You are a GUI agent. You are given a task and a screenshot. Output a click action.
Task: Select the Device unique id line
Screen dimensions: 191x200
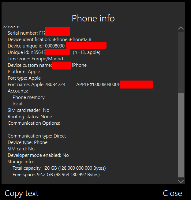[x=57, y=46]
